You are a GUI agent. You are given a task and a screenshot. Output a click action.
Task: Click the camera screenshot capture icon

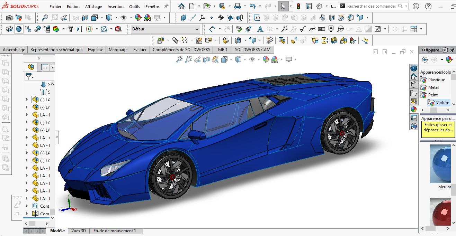pyautogui.click(x=9, y=18)
